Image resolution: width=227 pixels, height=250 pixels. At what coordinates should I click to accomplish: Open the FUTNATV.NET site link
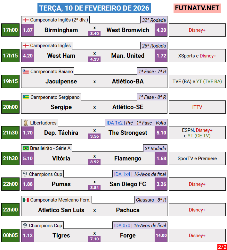click(x=197, y=8)
